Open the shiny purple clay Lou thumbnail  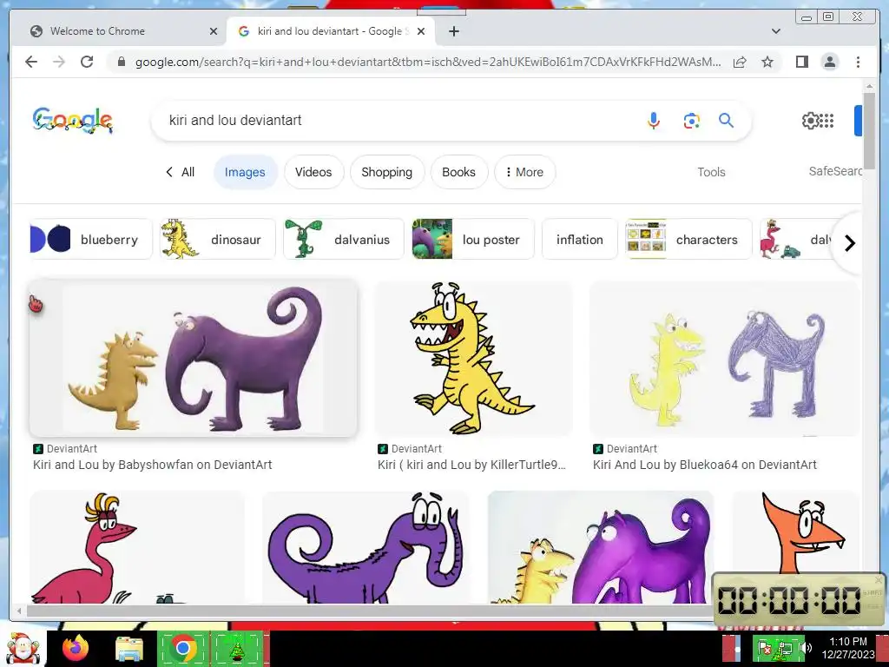coord(601,547)
